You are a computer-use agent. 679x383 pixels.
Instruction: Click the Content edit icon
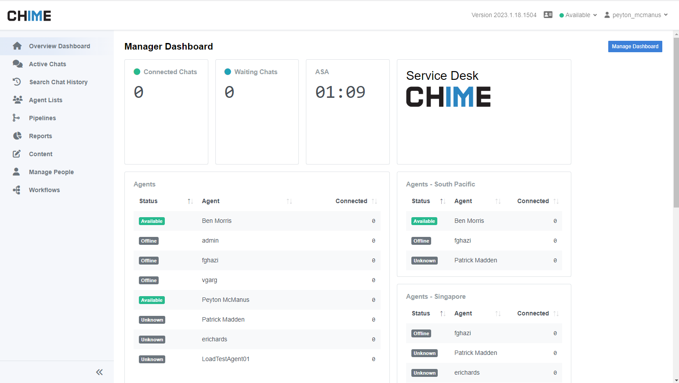17,154
